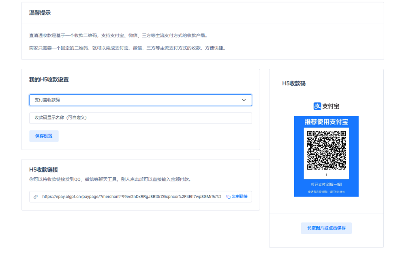Focus the 收款码显示名称 input field
The image size is (415, 253).
[x=140, y=118]
